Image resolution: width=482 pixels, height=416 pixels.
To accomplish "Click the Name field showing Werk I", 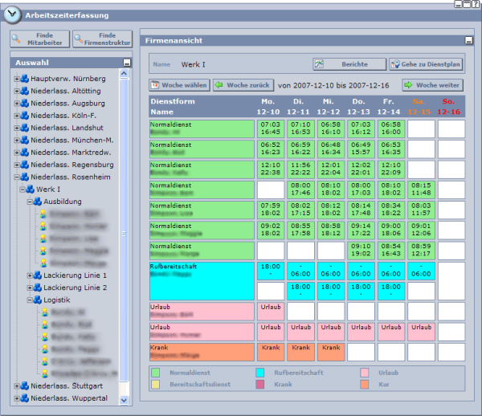I will tap(193, 64).
